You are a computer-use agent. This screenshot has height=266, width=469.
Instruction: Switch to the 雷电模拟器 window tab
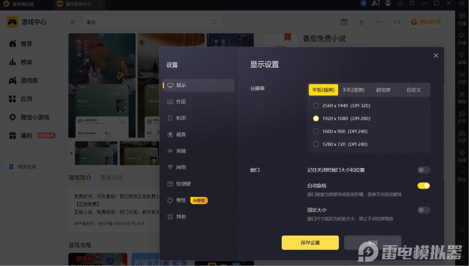pos(24,4)
